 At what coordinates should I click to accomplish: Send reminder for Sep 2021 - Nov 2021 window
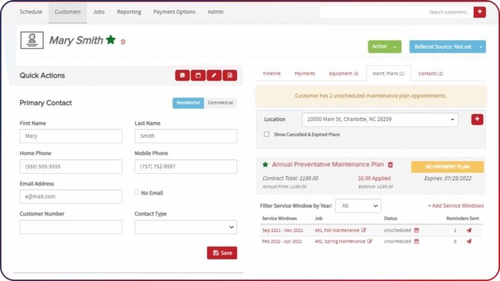[469, 230]
